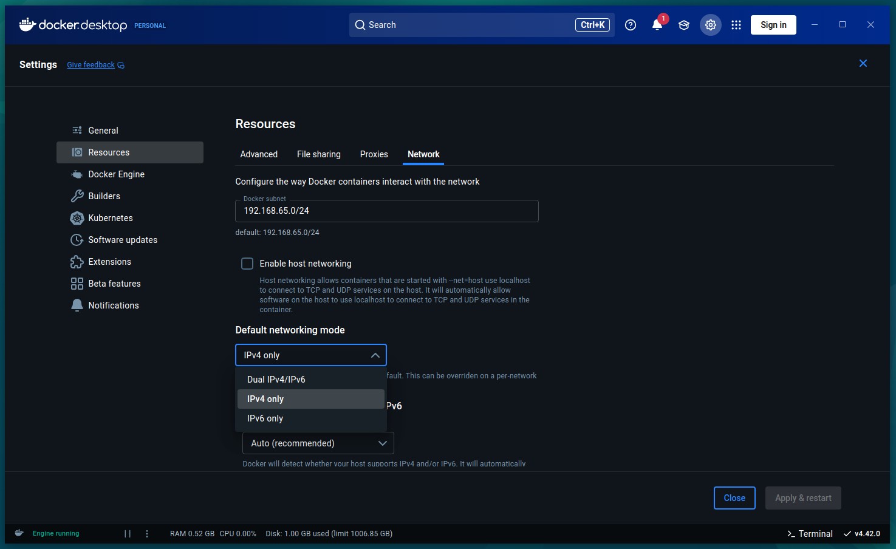Switch to the File sharing tab
The width and height of the screenshot is (896, 549).
coord(319,154)
